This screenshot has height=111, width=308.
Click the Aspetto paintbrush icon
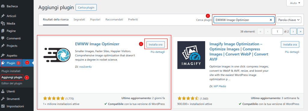click(3, 56)
